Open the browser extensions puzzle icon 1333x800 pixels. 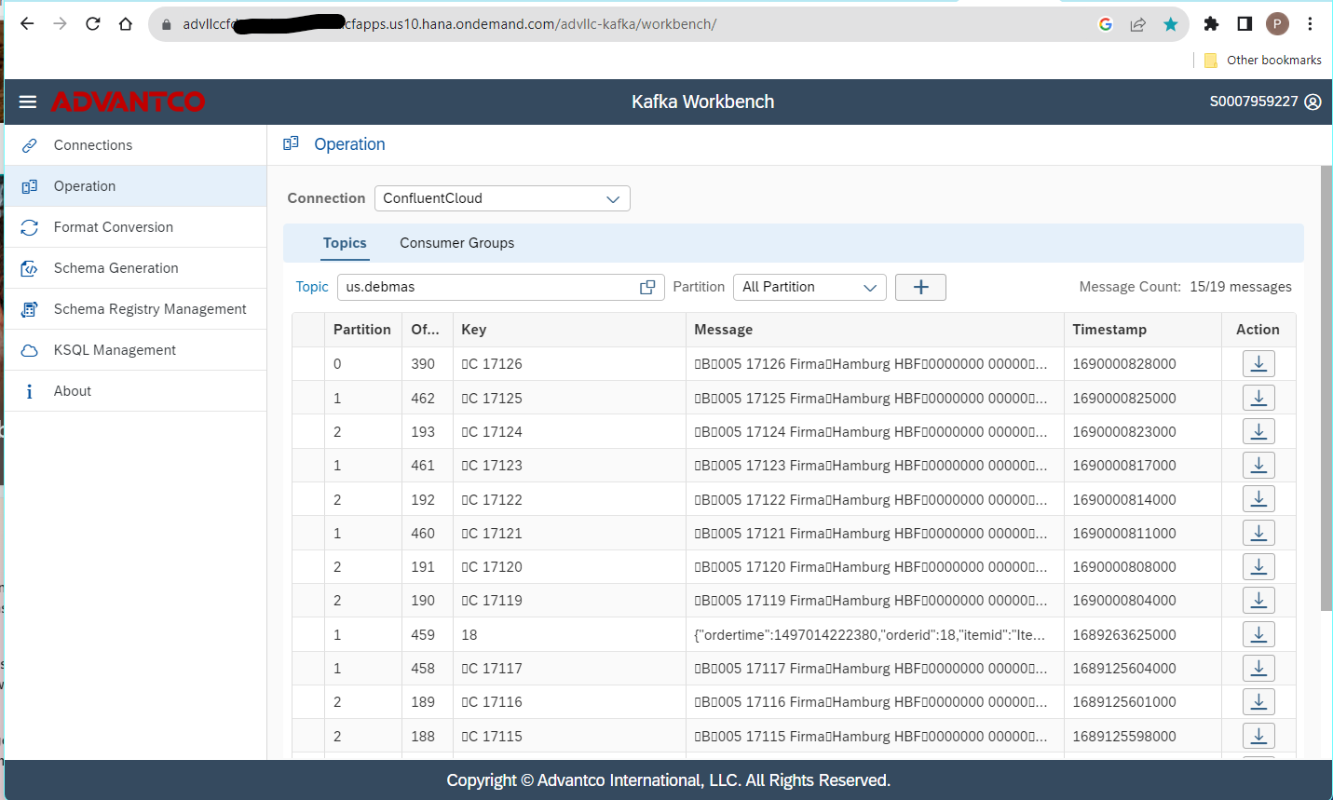coord(1211,23)
